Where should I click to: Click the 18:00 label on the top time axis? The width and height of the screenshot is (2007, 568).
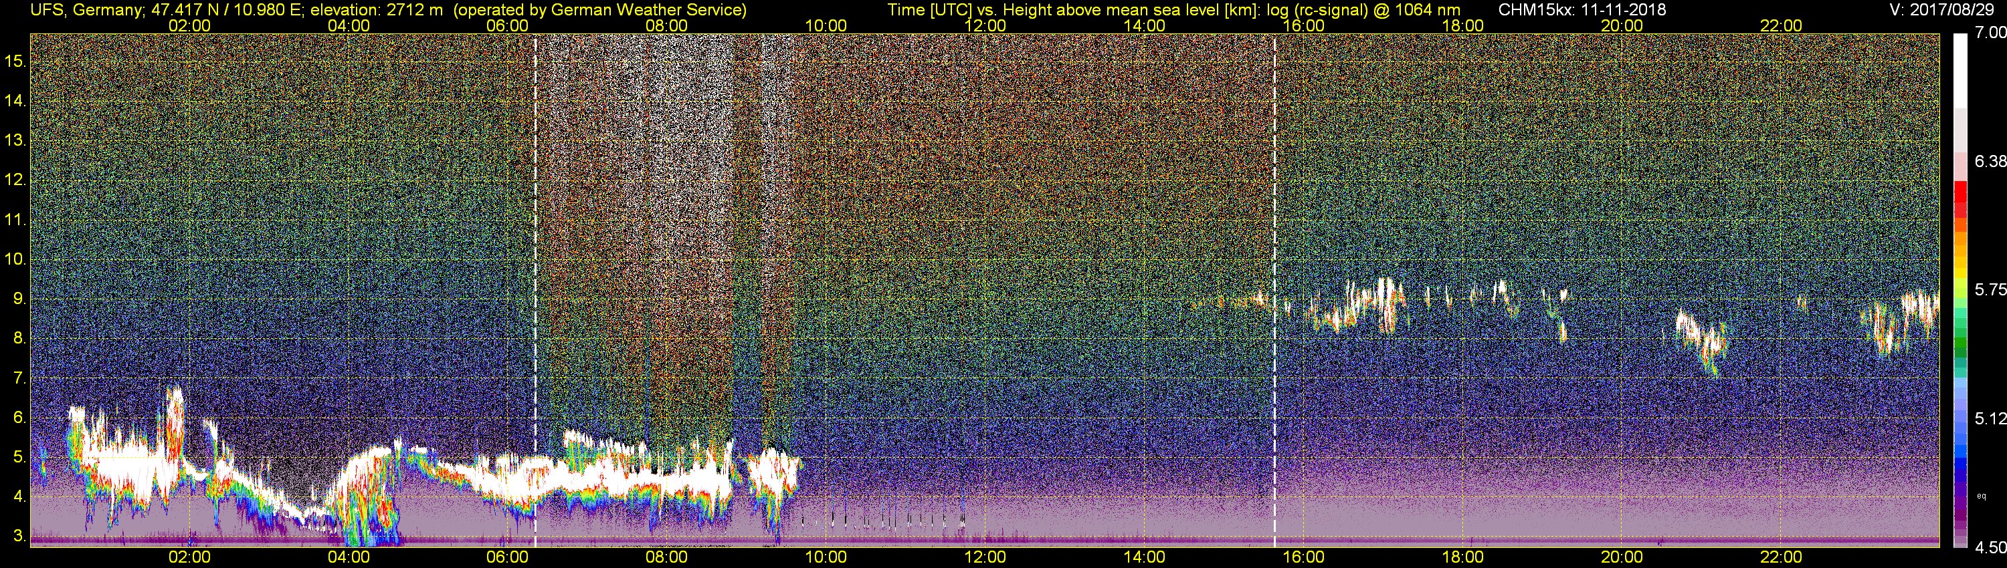1462,25
